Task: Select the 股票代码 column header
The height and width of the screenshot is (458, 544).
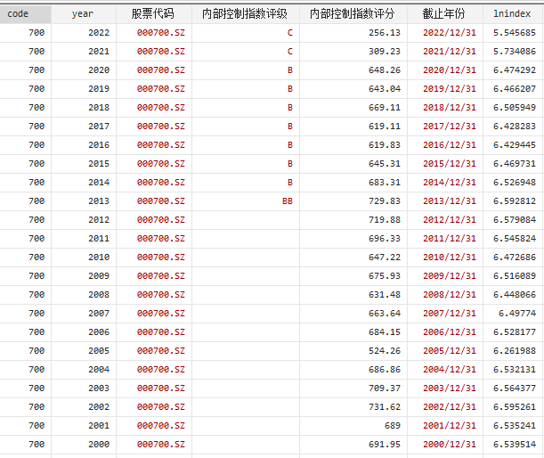Action: pyautogui.click(x=152, y=13)
